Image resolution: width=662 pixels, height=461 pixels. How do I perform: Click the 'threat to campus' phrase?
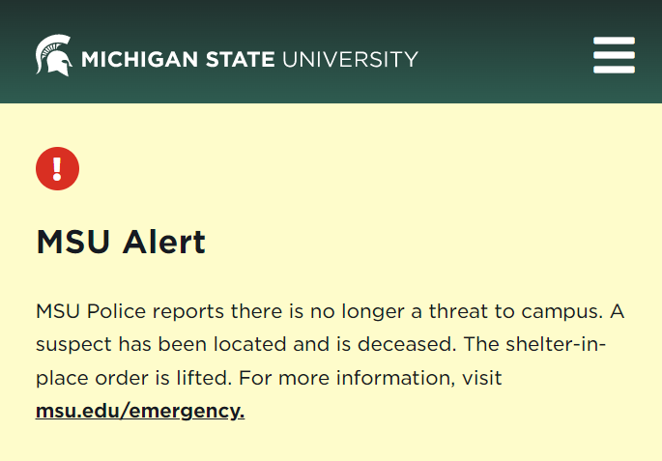pos(515,311)
